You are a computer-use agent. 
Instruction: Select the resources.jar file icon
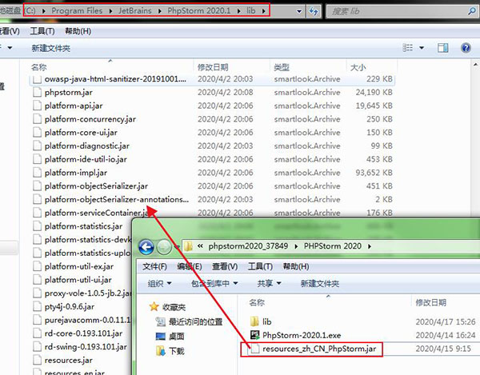37,361
